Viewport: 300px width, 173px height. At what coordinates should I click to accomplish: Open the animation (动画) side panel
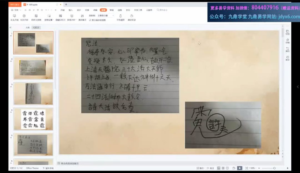coord(287,41)
